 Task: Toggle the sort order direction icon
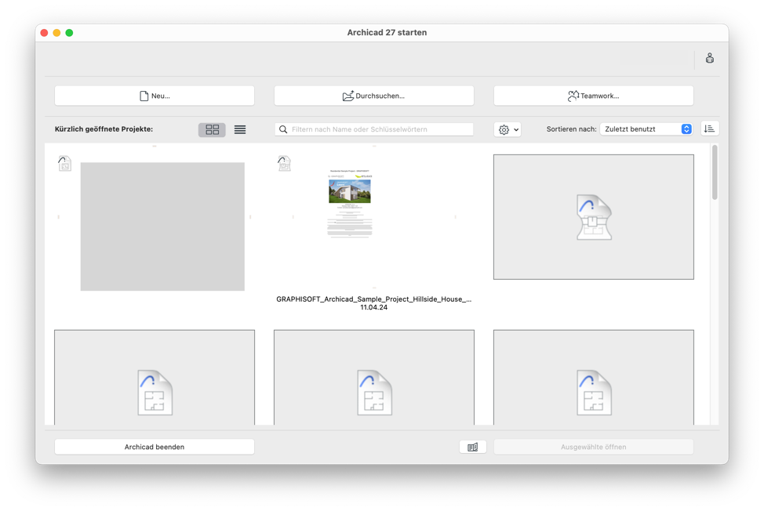point(709,129)
